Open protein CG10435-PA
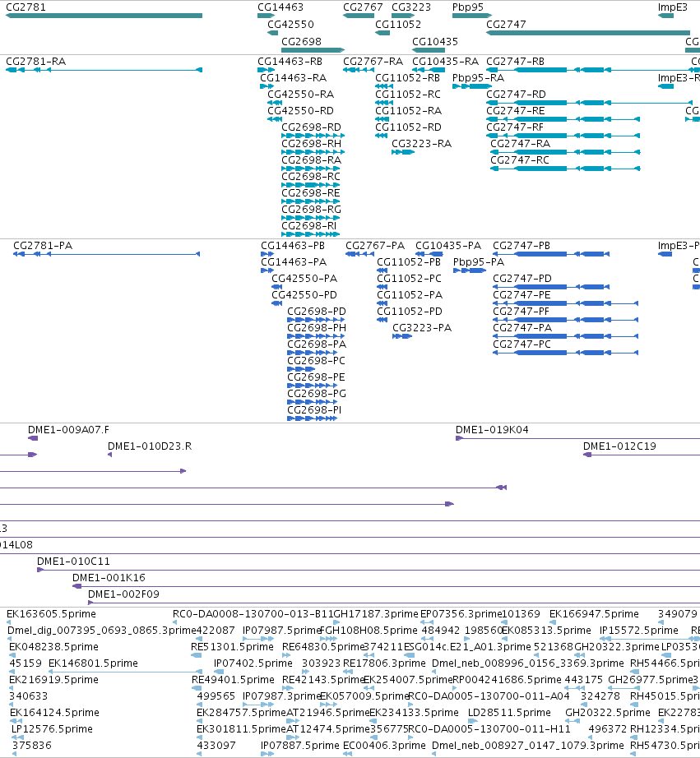Viewport: 700px width, 758px height. click(x=448, y=246)
